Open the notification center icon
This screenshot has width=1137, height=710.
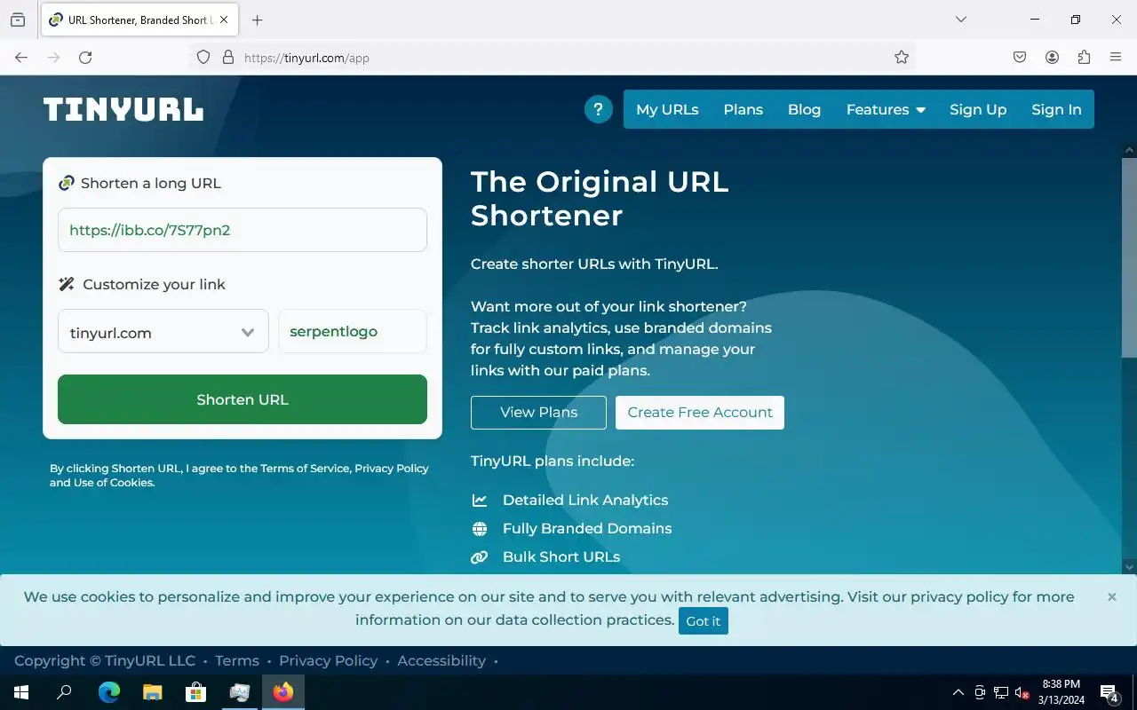(1109, 692)
